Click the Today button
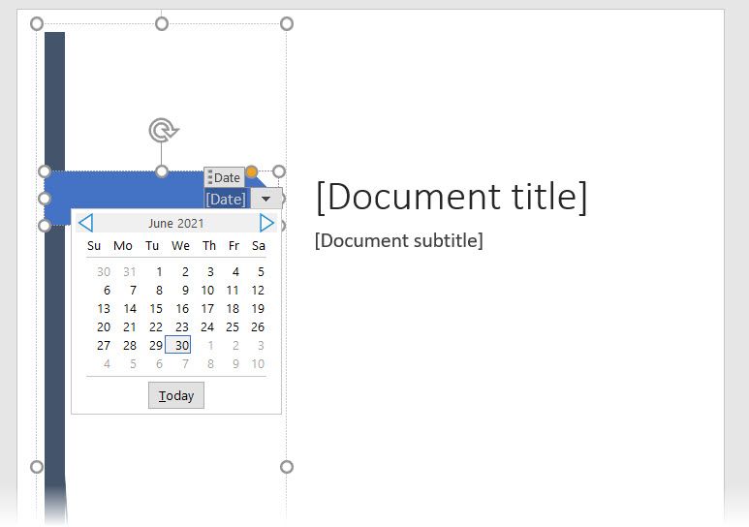This screenshot has width=749, height=527. click(x=176, y=395)
